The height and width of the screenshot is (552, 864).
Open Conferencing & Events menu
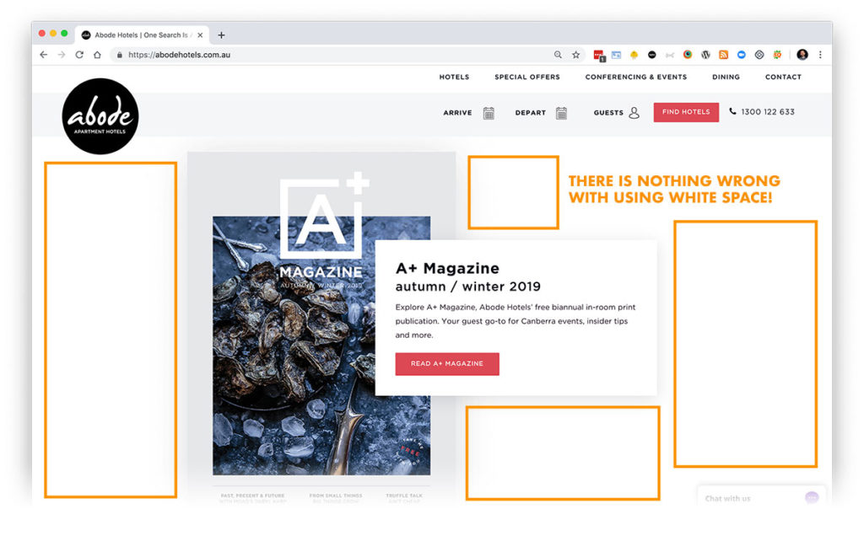click(x=636, y=77)
